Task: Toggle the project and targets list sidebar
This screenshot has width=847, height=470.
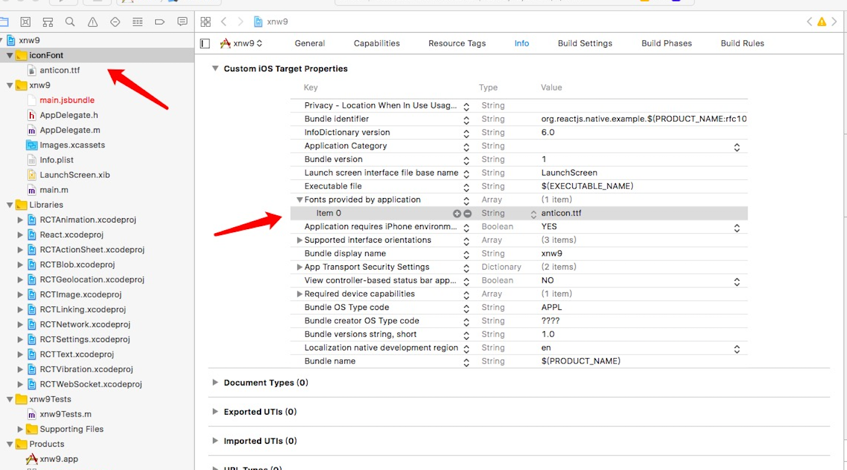Action: click(205, 43)
